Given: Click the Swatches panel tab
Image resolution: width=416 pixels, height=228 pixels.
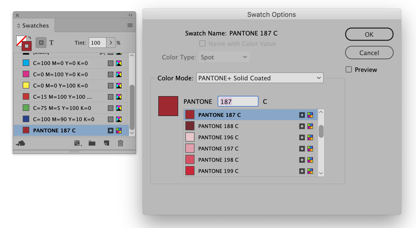Looking at the screenshot, I should (34, 26).
